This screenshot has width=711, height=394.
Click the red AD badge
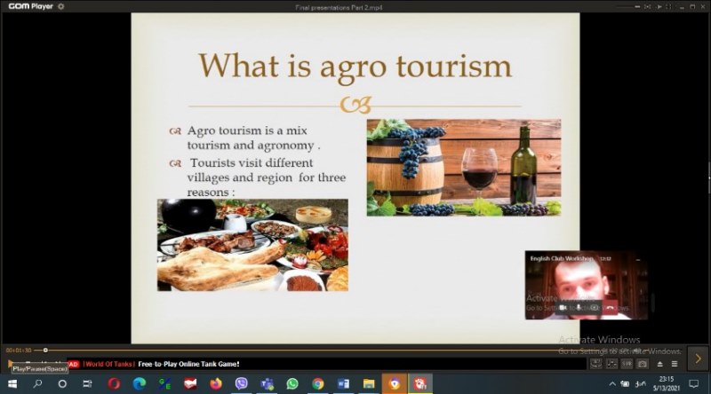click(73, 364)
